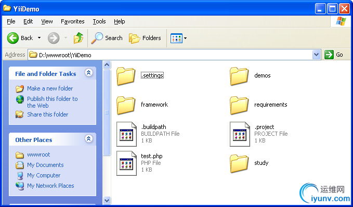Open the Back history dropdown arrow

point(39,38)
